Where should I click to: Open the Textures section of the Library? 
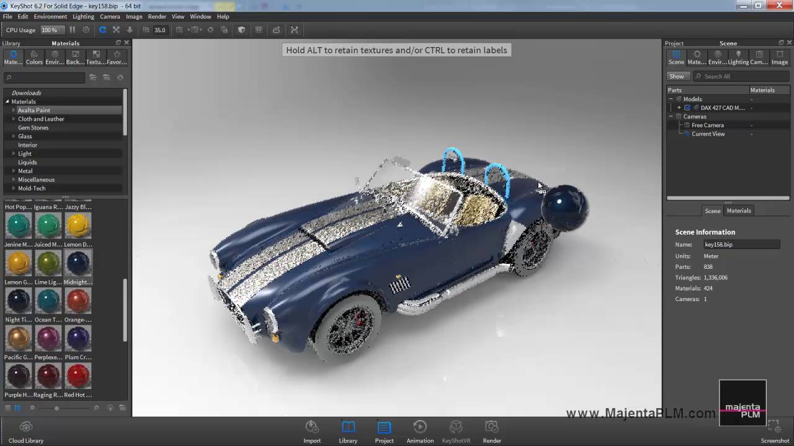pos(95,57)
